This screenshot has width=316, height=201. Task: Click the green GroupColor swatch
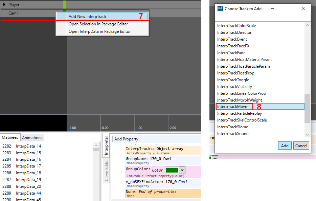172,170
